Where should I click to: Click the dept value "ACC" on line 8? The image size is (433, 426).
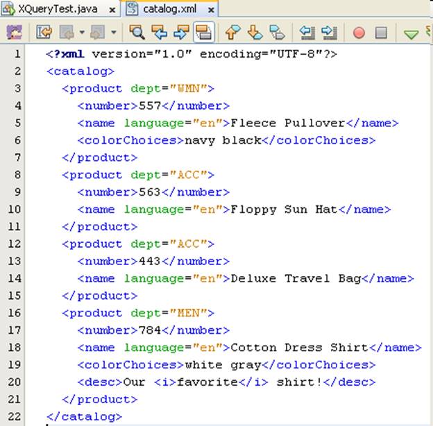[188, 175]
